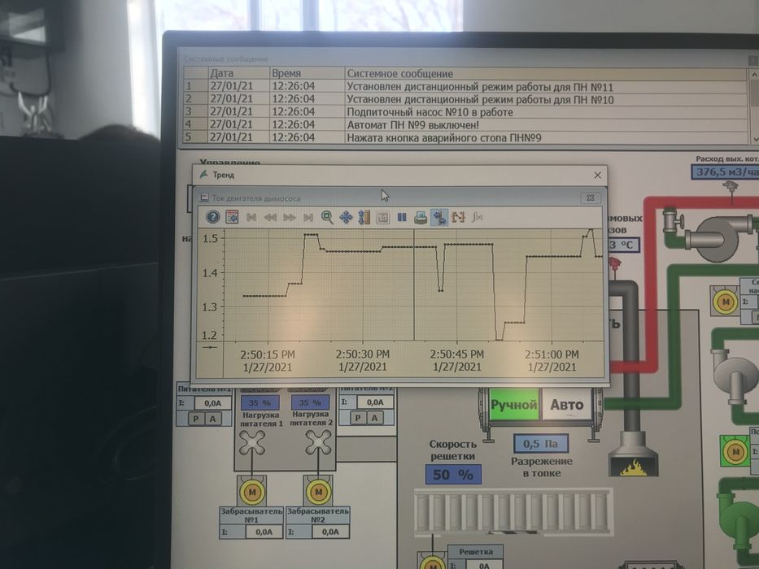759x569 pixels.
Task: Close the Тренд window
Action: point(597,175)
